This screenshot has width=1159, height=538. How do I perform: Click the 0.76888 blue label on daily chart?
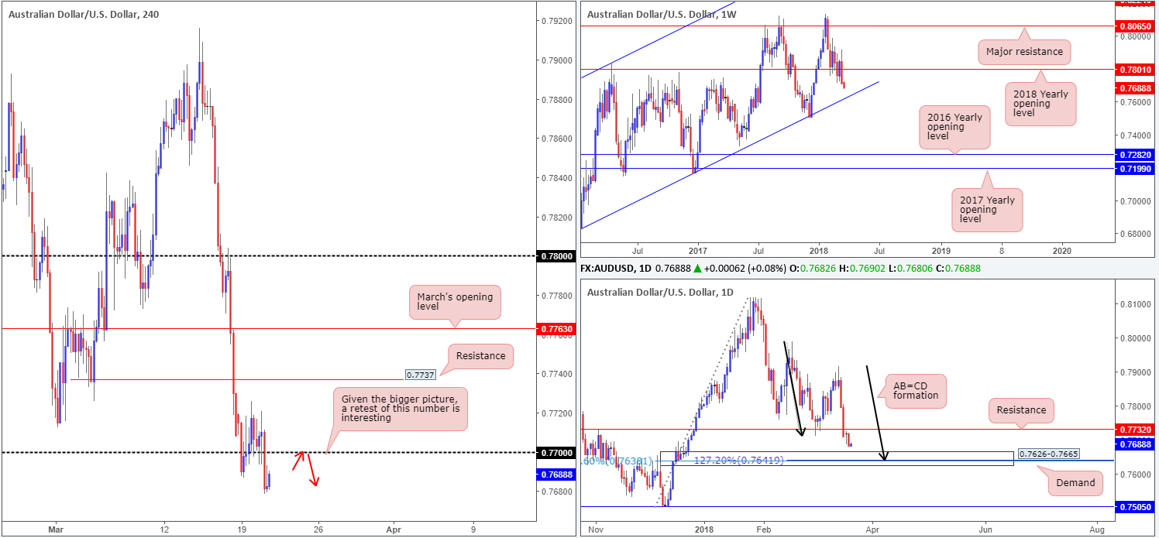[1135, 444]
